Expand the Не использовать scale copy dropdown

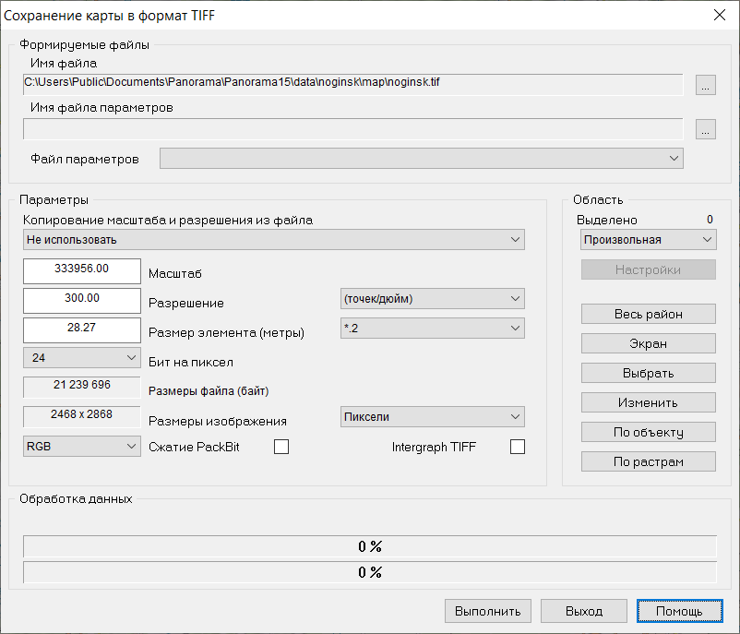(x=274, y=240)
